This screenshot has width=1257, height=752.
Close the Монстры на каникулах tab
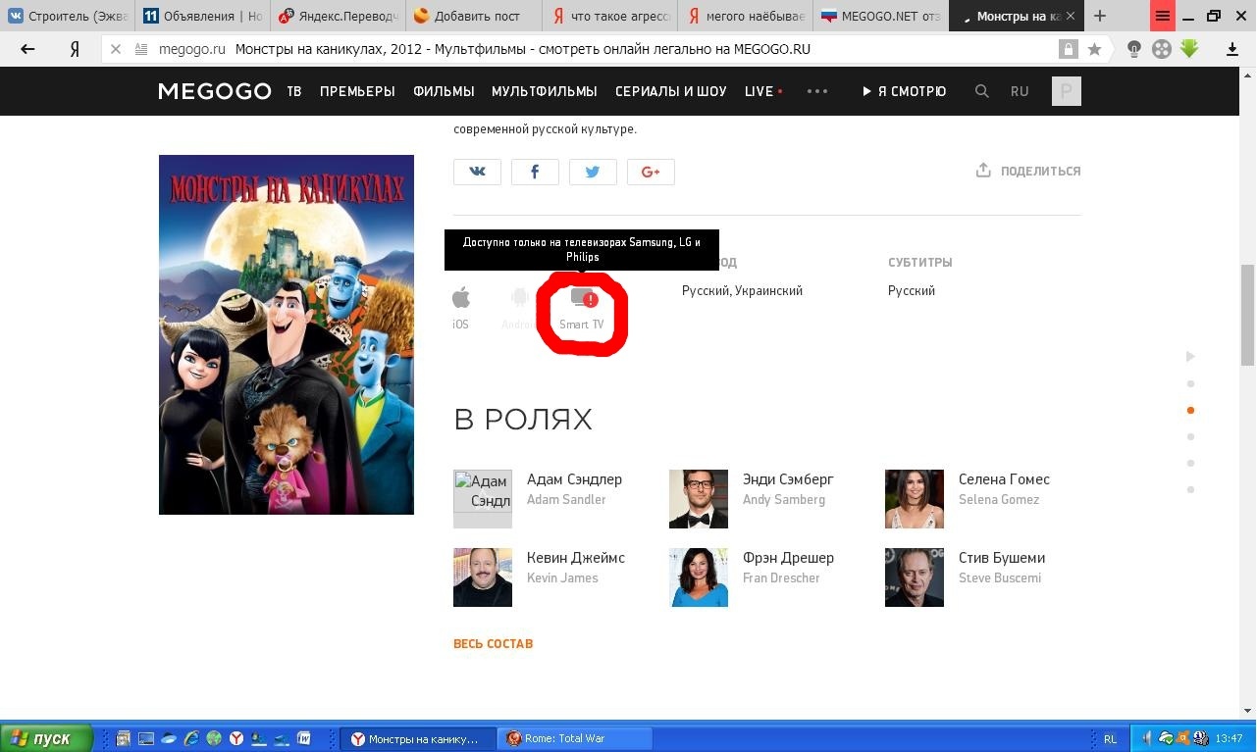pos(1071,17)
